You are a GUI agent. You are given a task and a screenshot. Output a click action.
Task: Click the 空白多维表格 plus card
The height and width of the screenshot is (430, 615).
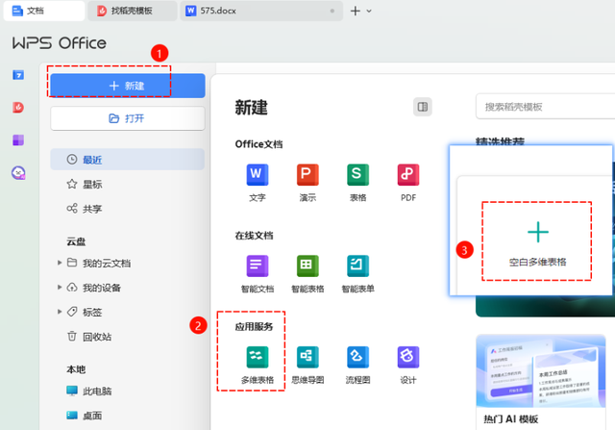(x=537, y=241)
